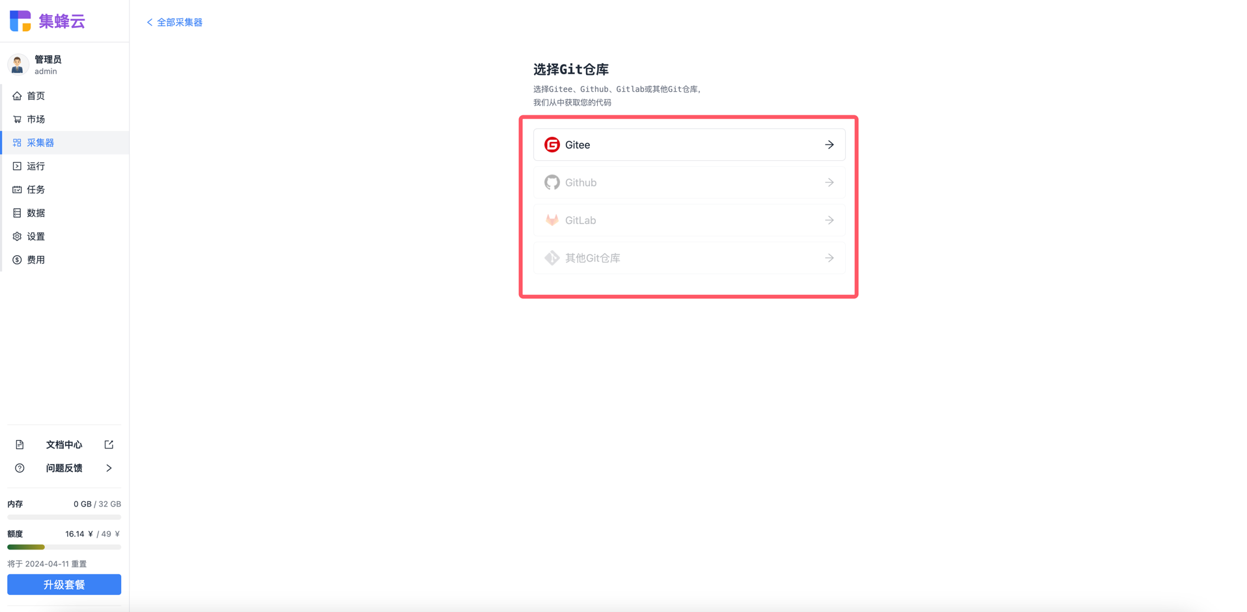Click the database icon beside 数据

17,213
